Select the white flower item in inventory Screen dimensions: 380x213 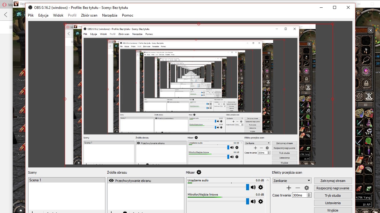click(x=369, y=132)
